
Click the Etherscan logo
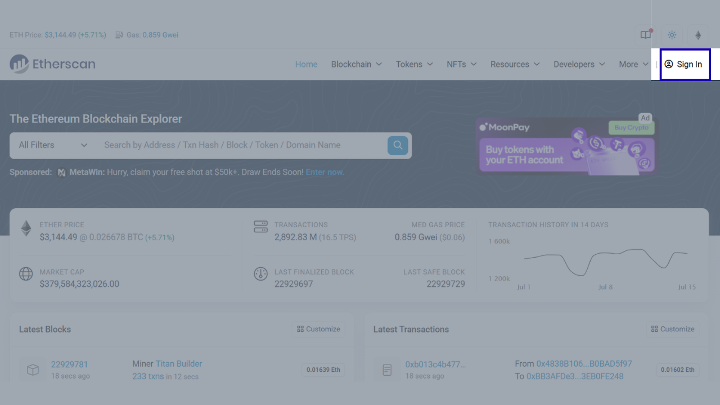click(52, 64)
